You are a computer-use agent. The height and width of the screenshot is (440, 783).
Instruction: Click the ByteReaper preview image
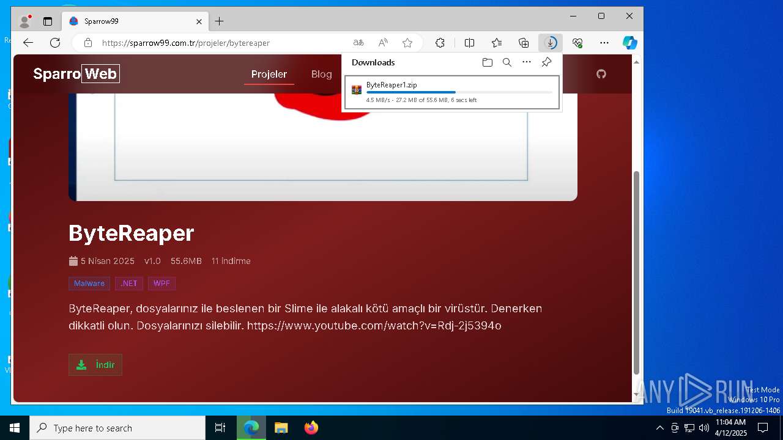(323, 147)
